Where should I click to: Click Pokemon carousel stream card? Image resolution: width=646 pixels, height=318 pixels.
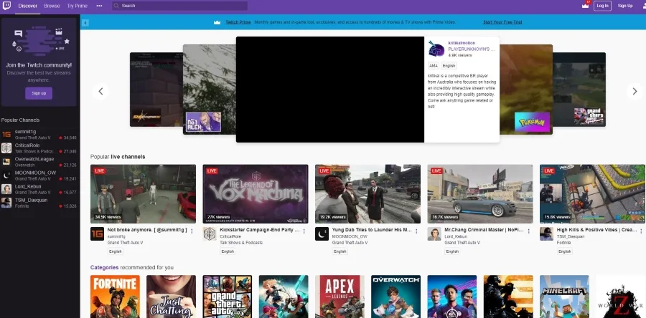point(526,90)
